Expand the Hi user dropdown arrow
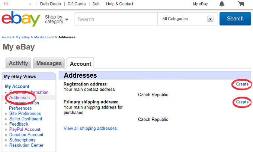 (30, 4)
